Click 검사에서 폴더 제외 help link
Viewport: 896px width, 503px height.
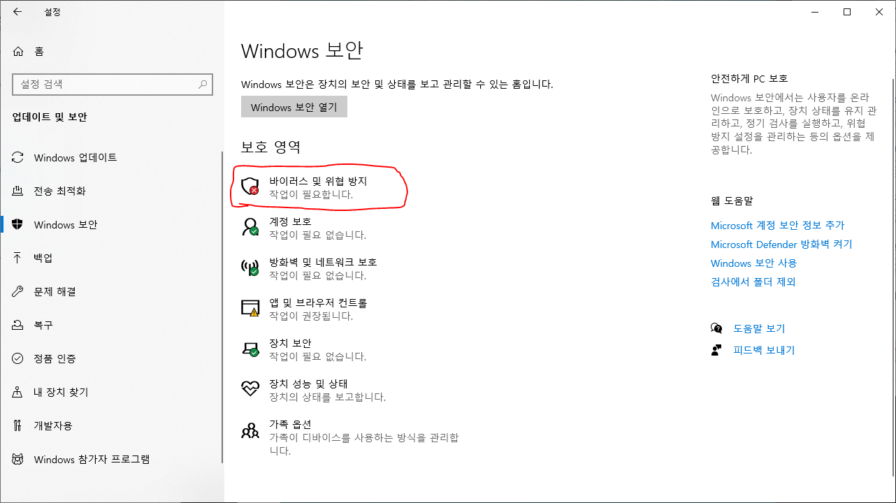click(753, 282)
